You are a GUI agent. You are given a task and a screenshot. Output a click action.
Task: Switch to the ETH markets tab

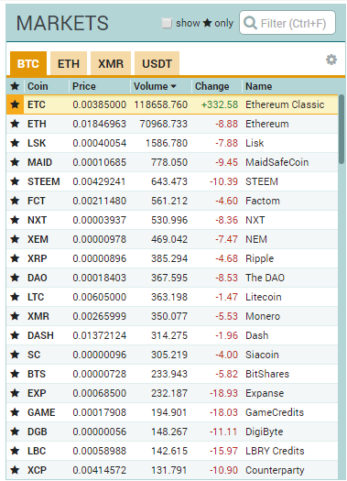pyautogui.click(x=69, y=63)
